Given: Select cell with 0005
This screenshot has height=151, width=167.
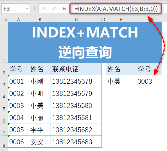Looking at the screenshot, I should tap(19, 129).
